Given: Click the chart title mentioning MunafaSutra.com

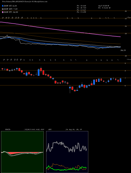Looking at the screenshot, I should click(25, 2).
